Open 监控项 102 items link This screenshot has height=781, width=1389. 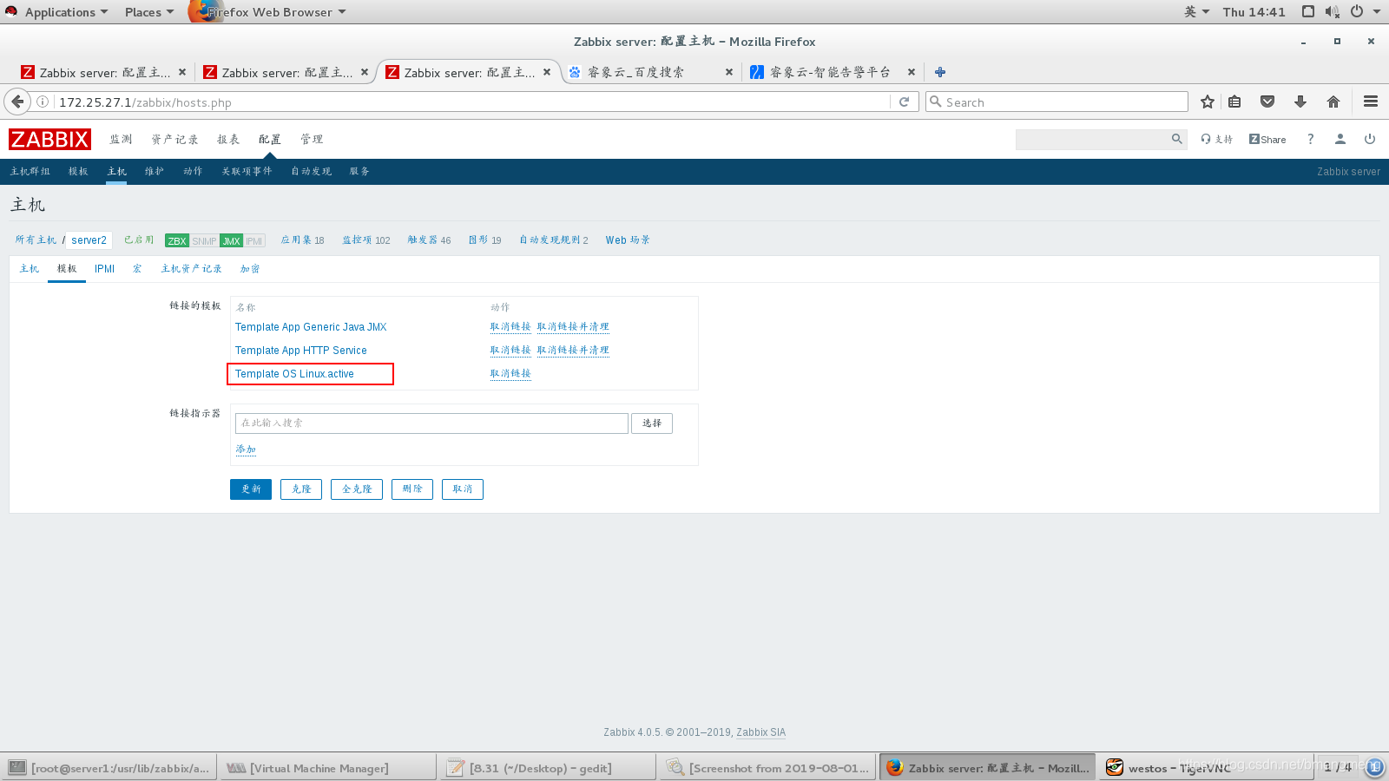click(365, 240)
